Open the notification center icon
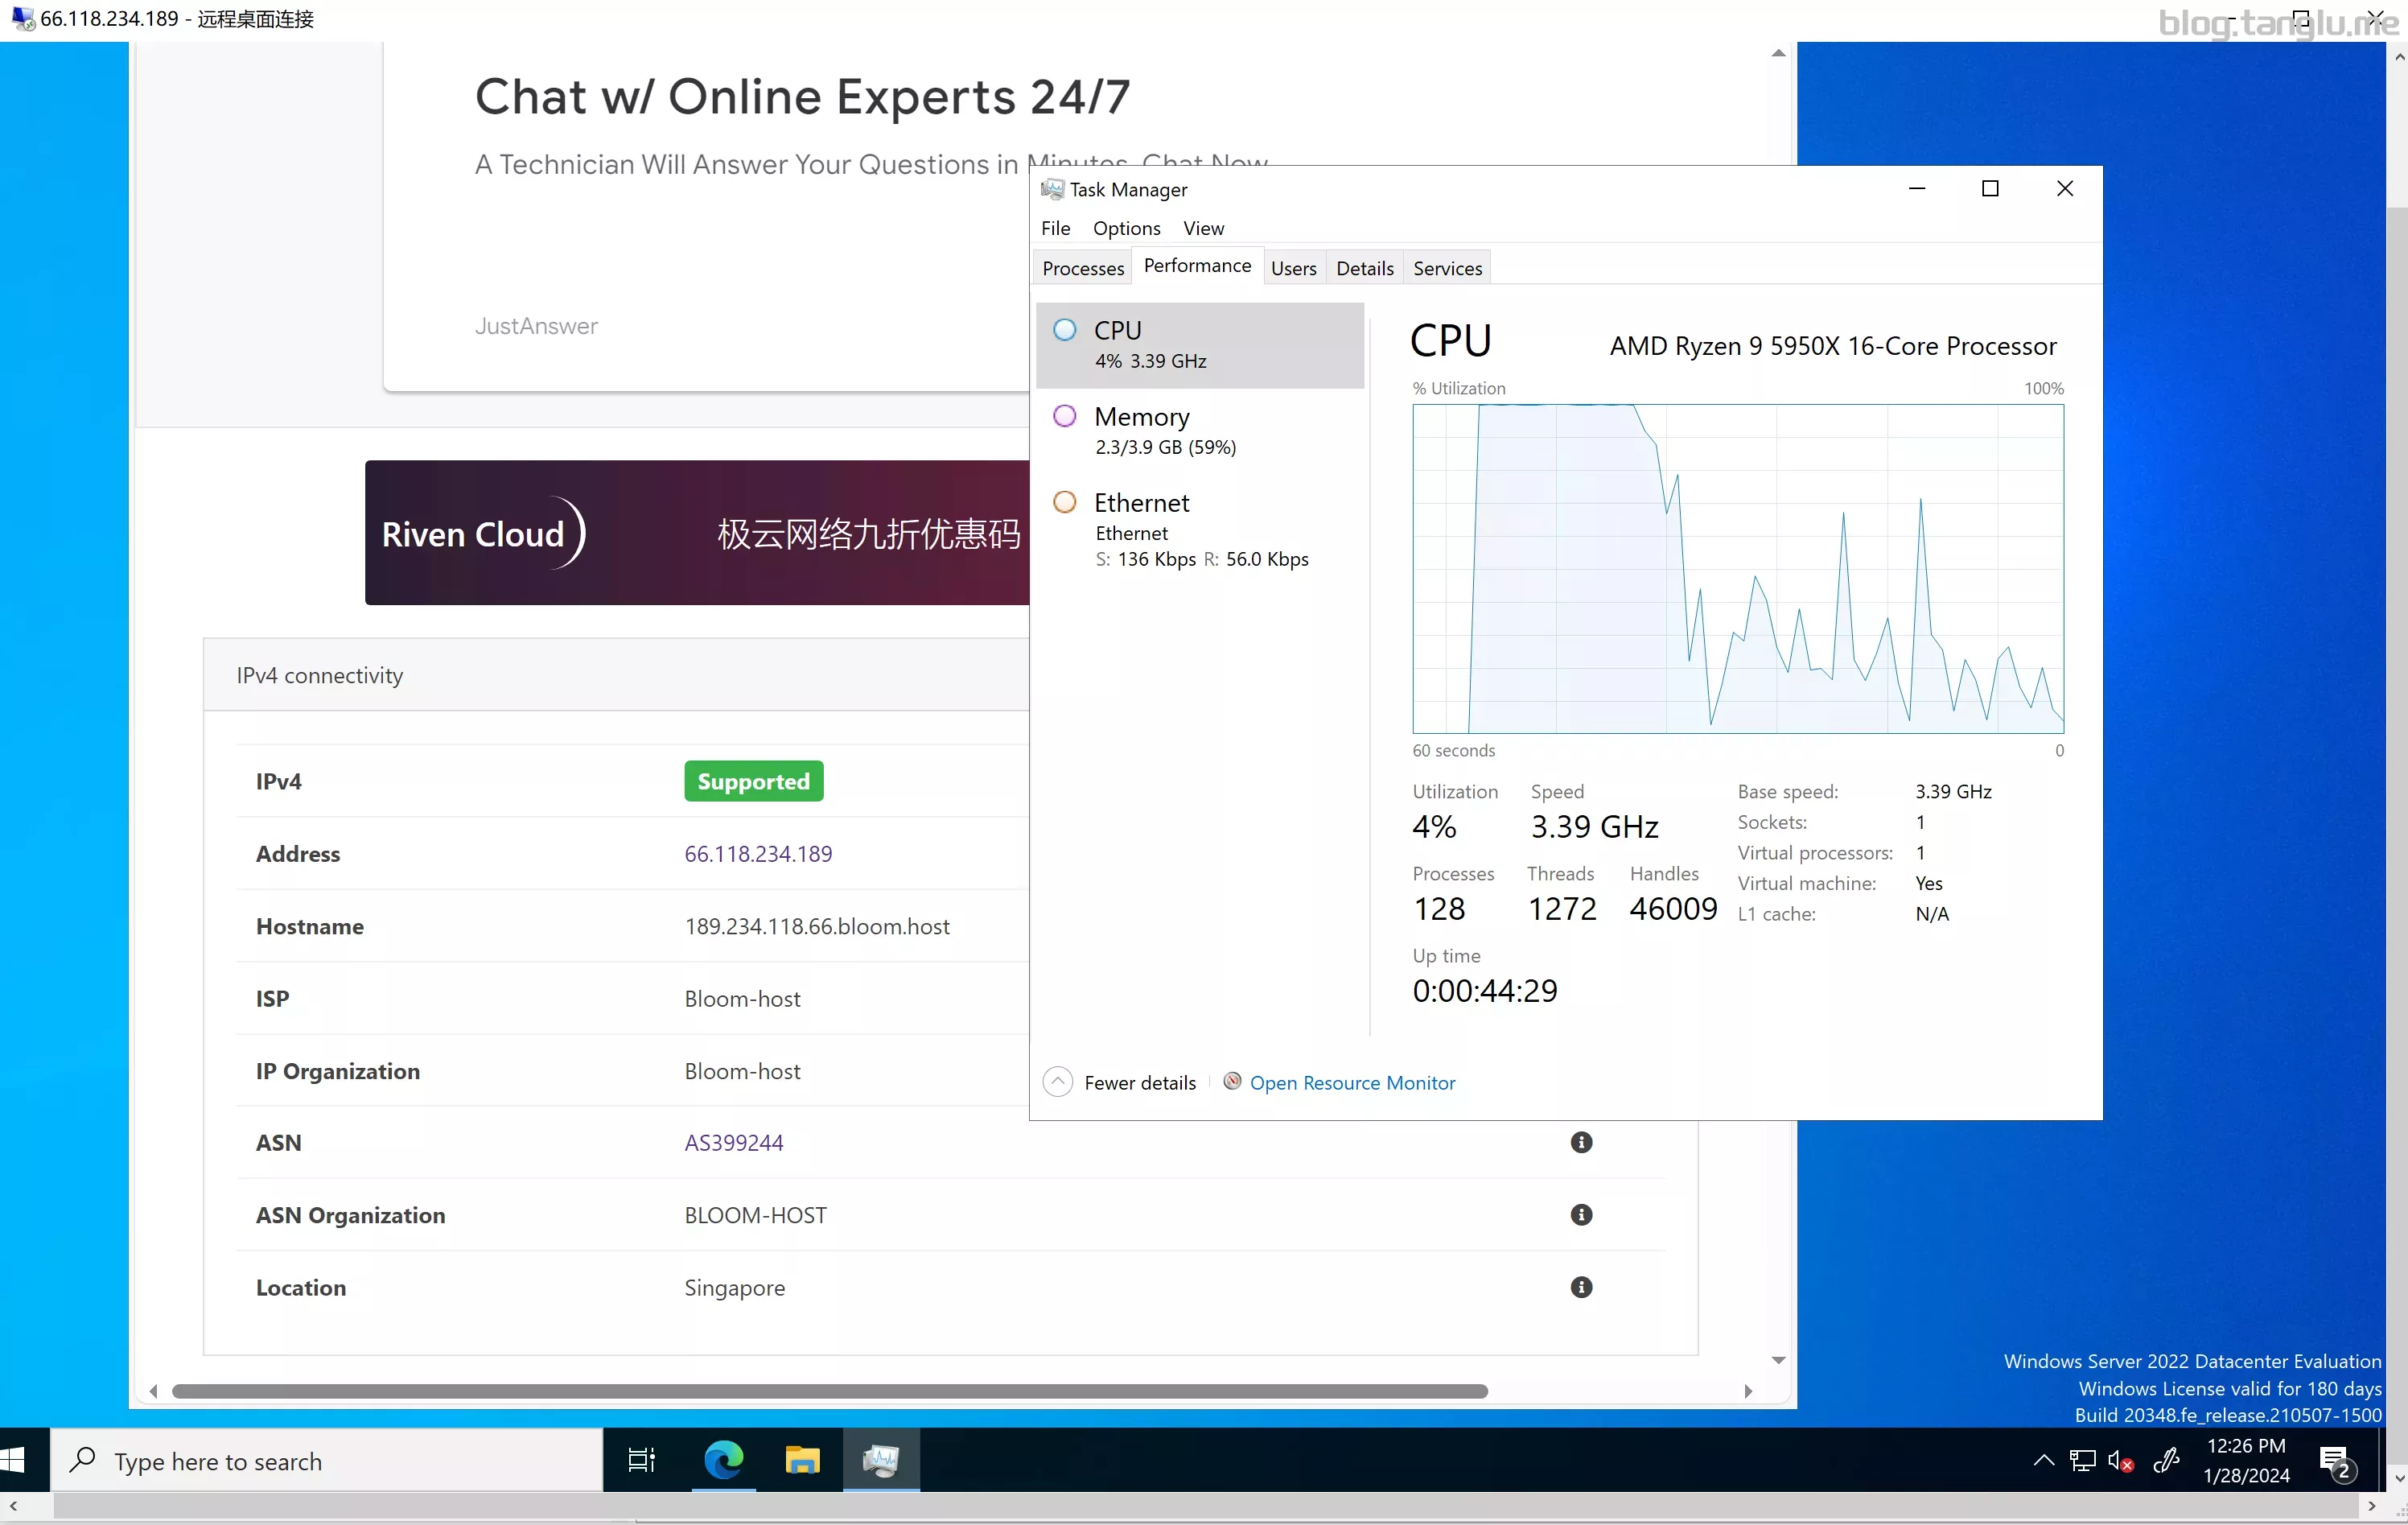Screen dimensions: 2408x1525 (x=2336, y=1463)
